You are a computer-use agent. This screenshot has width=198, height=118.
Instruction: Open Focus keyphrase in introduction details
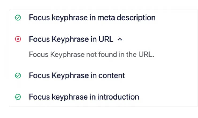point(84,97)
